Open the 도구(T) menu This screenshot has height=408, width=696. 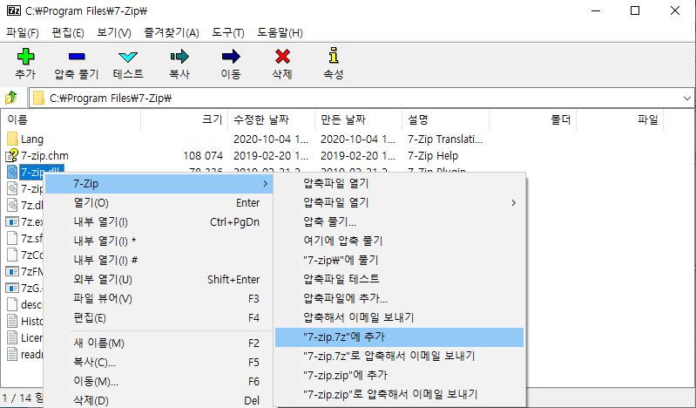tap(227, 32)
